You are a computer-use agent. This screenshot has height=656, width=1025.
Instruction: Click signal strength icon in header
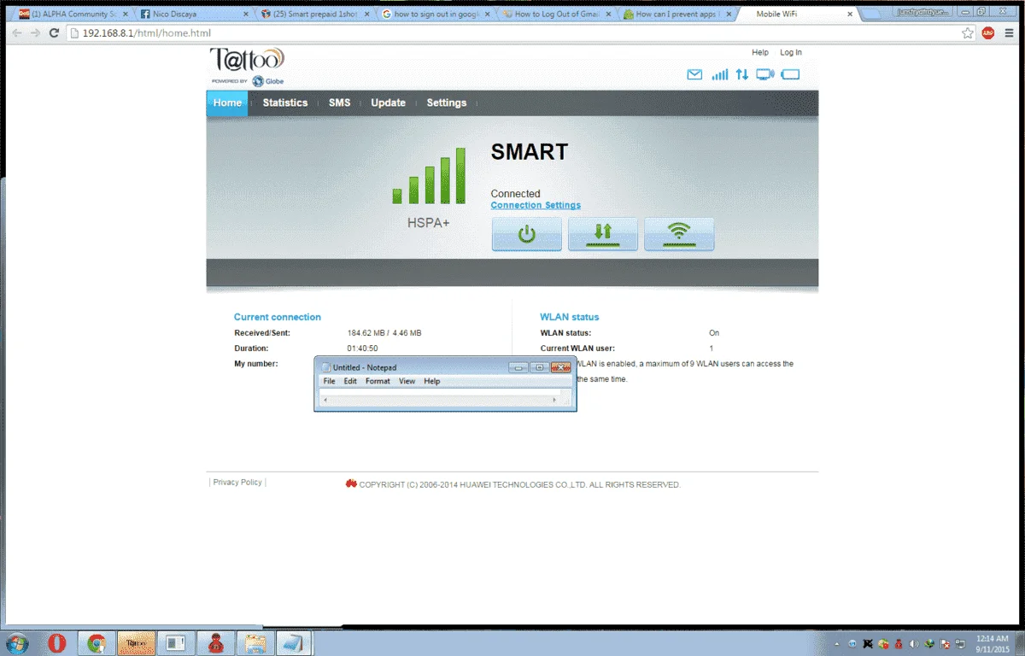tap(720, 74)
